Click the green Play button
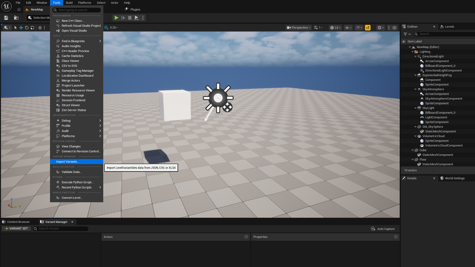Screen dimensions: 475x267 117,18
